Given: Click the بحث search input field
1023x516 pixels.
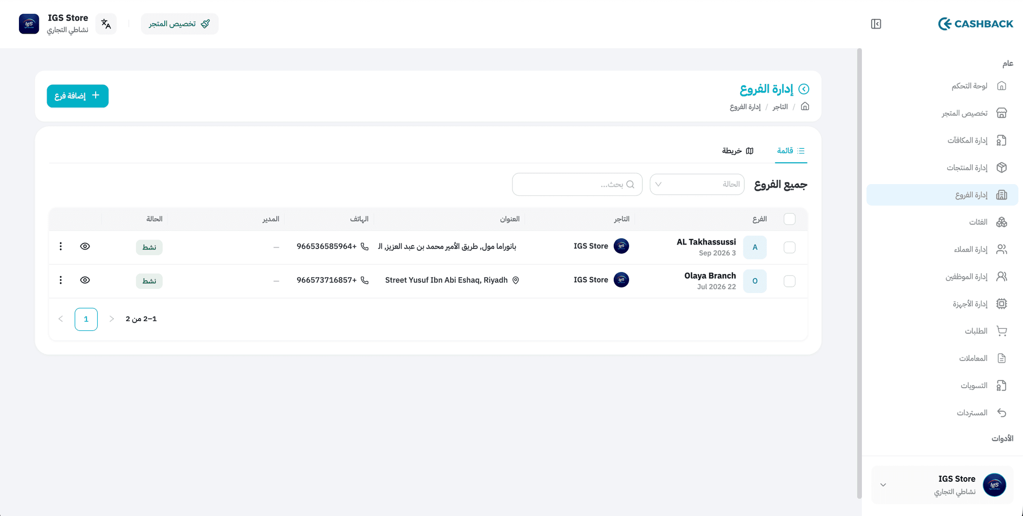Looking at the screenshot, I should click(x=577, y=184).
